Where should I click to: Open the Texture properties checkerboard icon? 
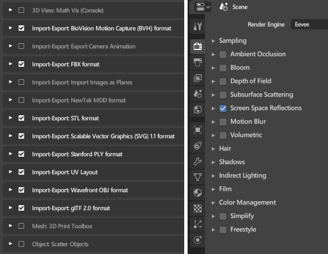point(198,208)
